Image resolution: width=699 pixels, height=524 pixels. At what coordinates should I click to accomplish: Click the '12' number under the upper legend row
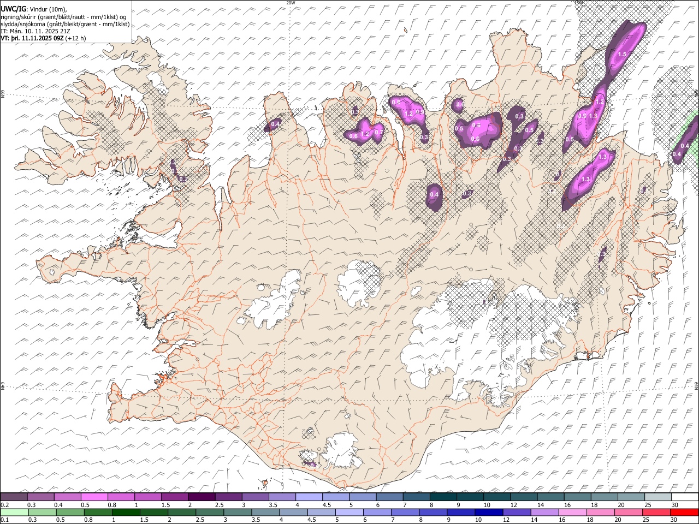pos(514,505)
